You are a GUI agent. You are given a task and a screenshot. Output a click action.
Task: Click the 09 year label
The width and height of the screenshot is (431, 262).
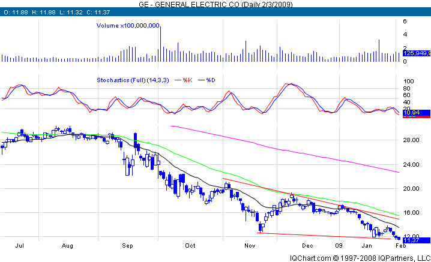point(339,246)
